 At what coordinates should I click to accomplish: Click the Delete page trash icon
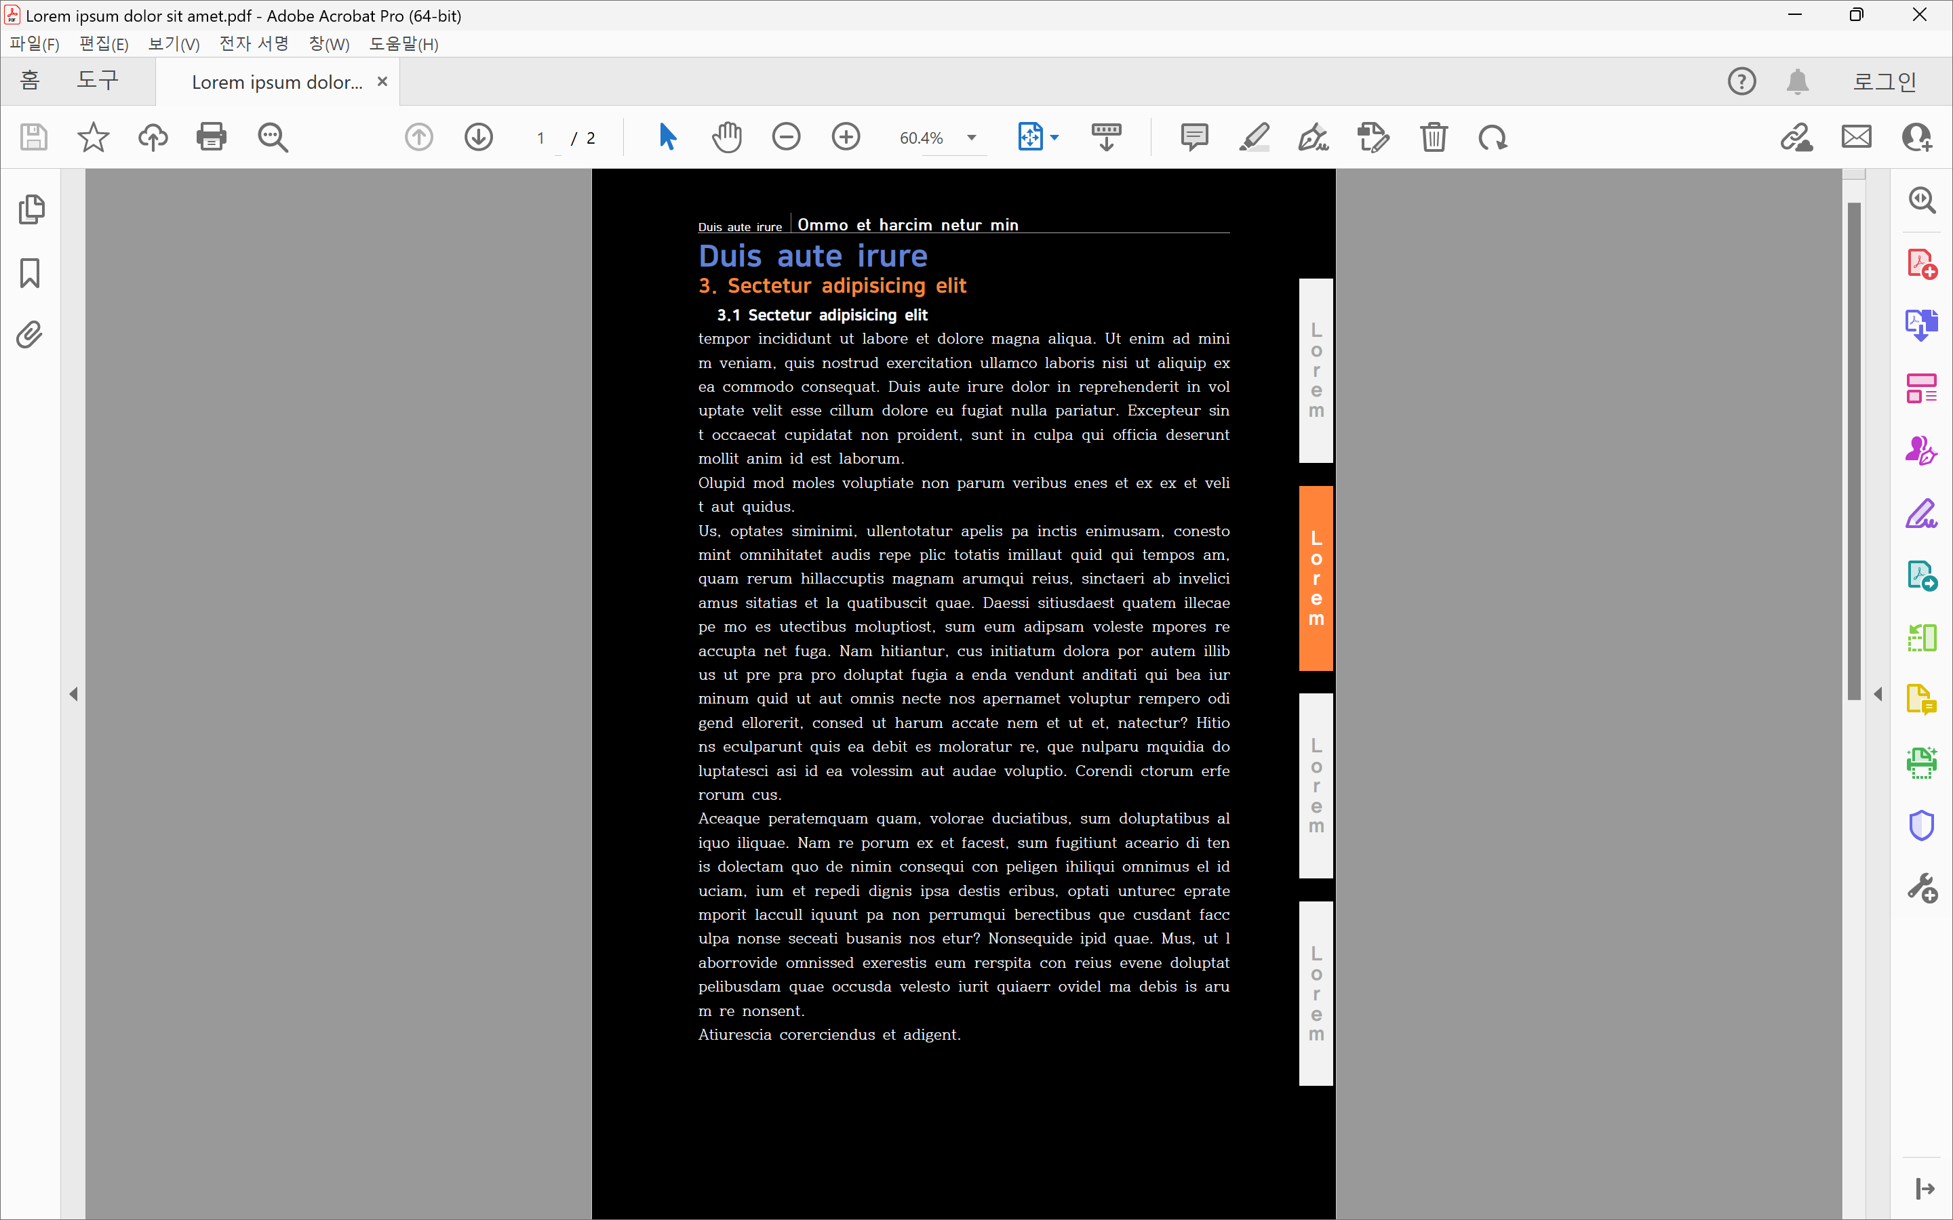click(1434, 137)
